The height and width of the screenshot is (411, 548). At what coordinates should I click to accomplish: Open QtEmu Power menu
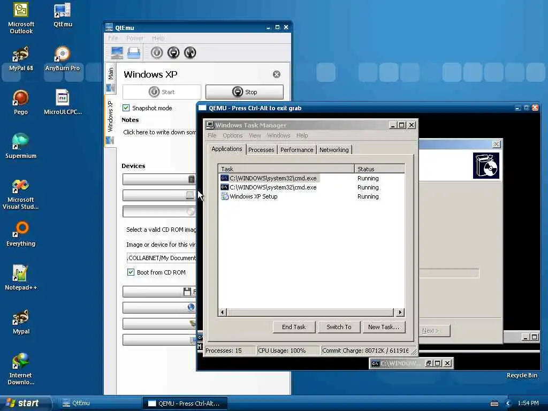coord(135,38)
